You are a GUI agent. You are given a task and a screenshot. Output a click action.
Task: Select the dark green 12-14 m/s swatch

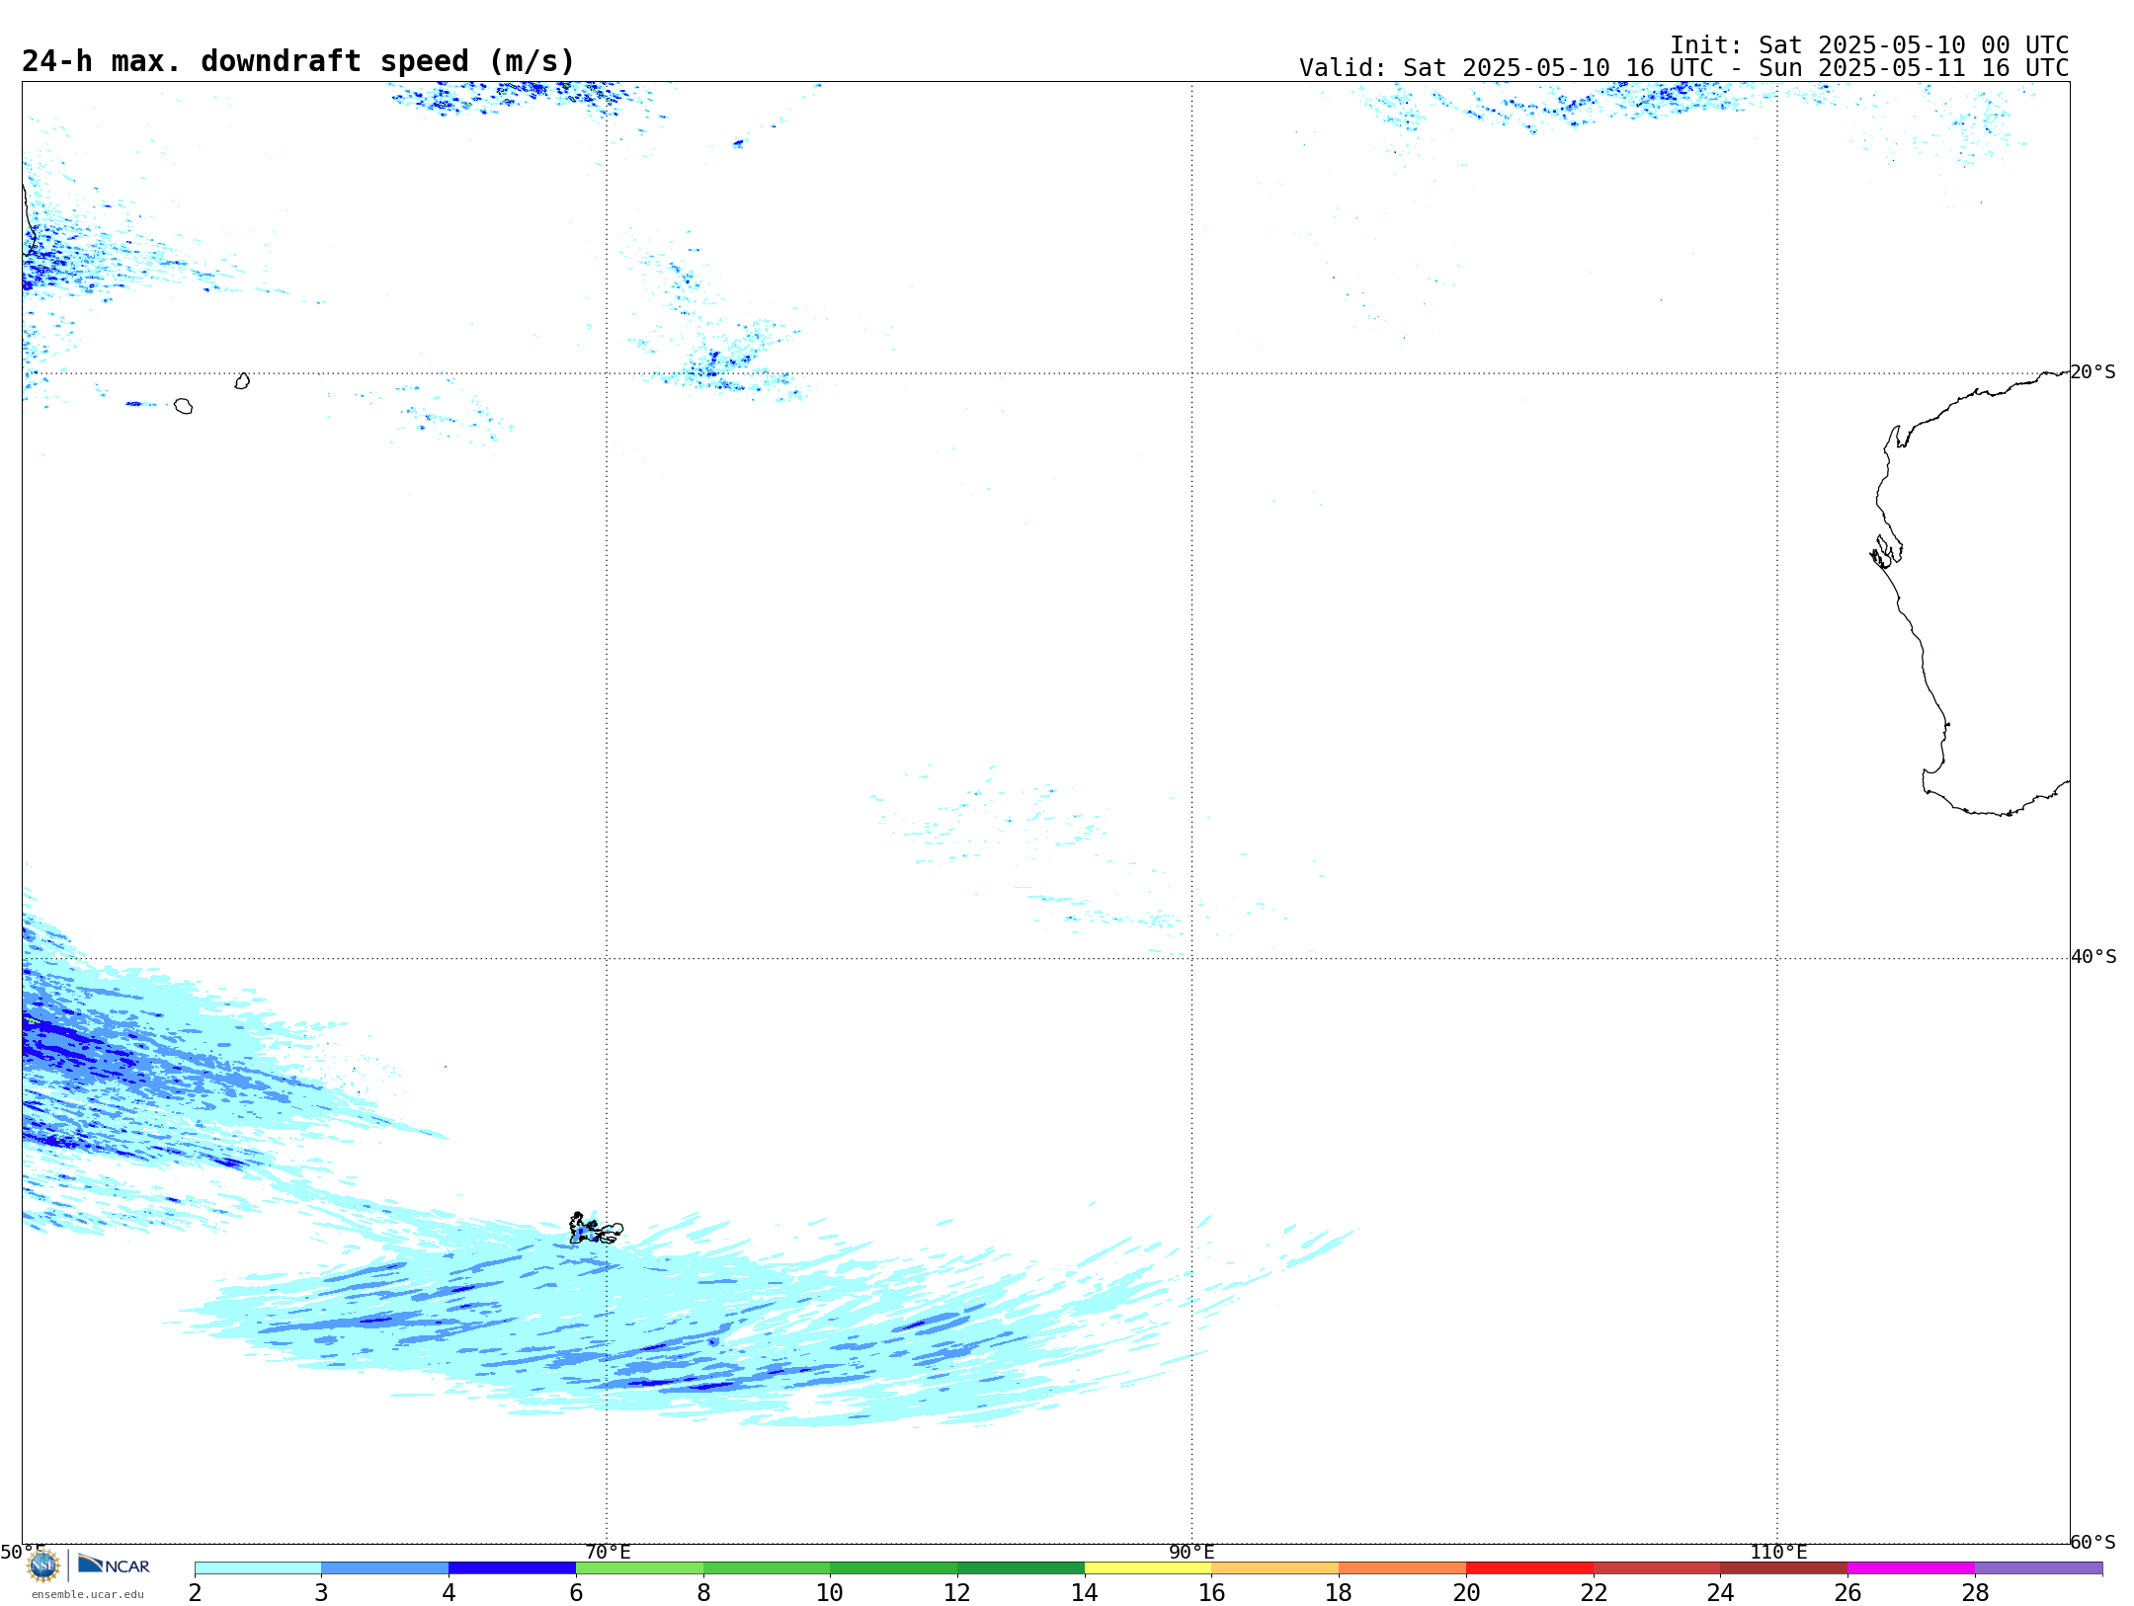(1021, 1568)
